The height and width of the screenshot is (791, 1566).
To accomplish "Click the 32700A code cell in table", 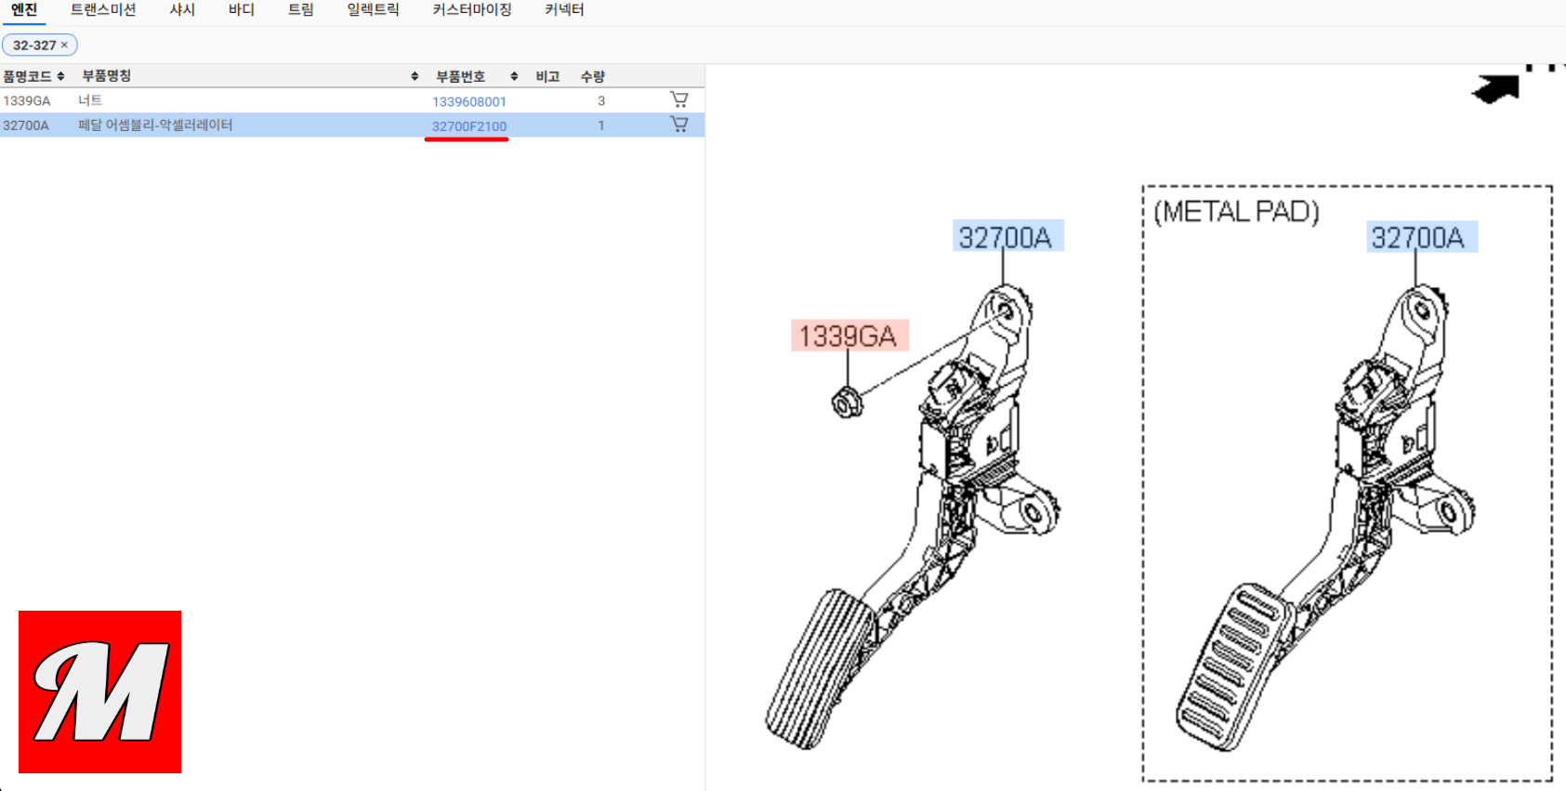I will tap(26, 125).
